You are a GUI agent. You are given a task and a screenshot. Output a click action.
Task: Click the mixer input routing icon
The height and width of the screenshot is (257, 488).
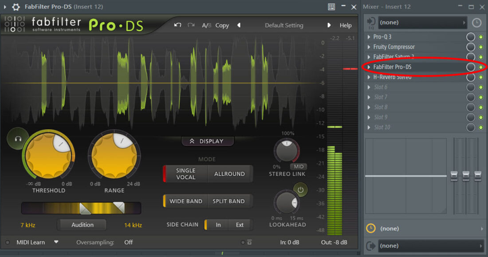tap(371, 22)
